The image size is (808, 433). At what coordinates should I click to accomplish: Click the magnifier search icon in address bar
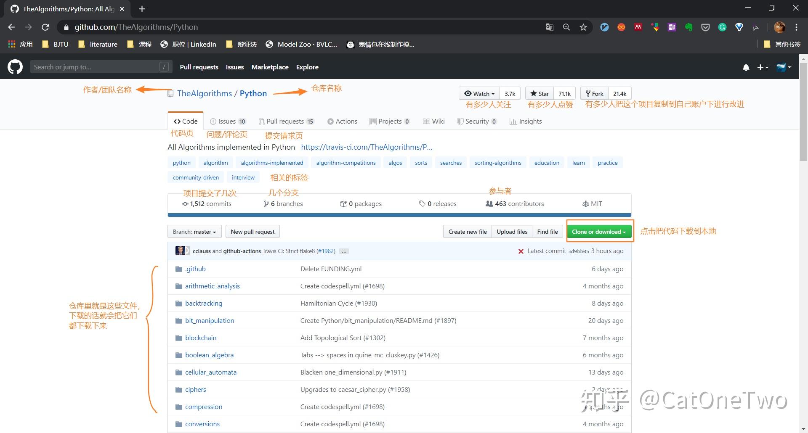point(566,27)
